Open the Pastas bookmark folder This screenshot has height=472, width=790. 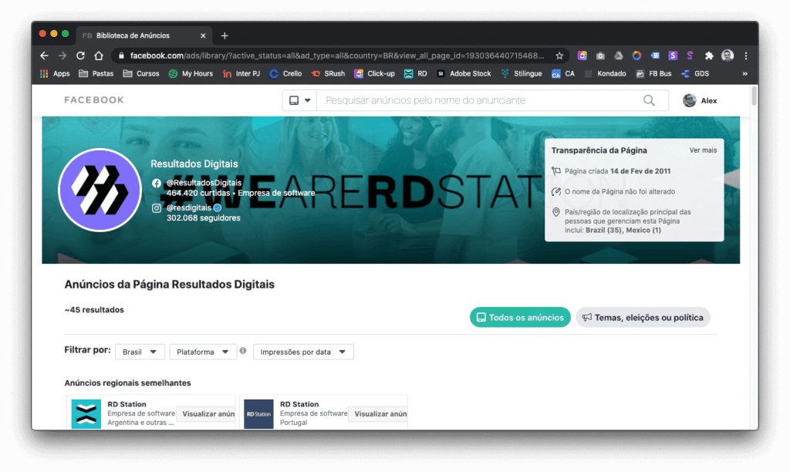click(x=96, y=73)
